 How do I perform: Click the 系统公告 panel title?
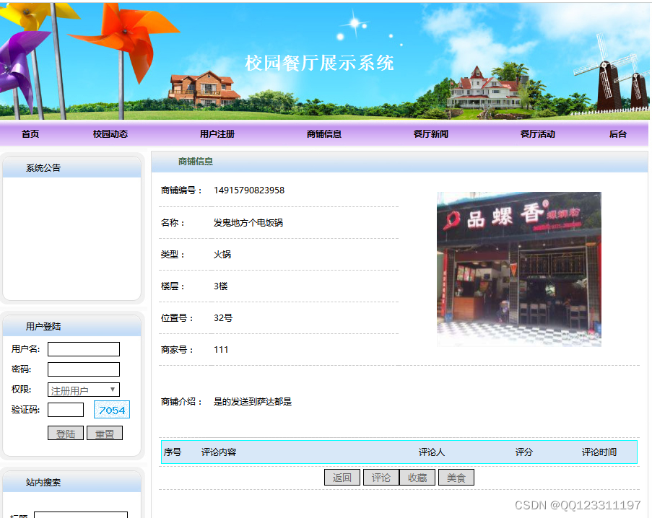click(x=43, y=168)
